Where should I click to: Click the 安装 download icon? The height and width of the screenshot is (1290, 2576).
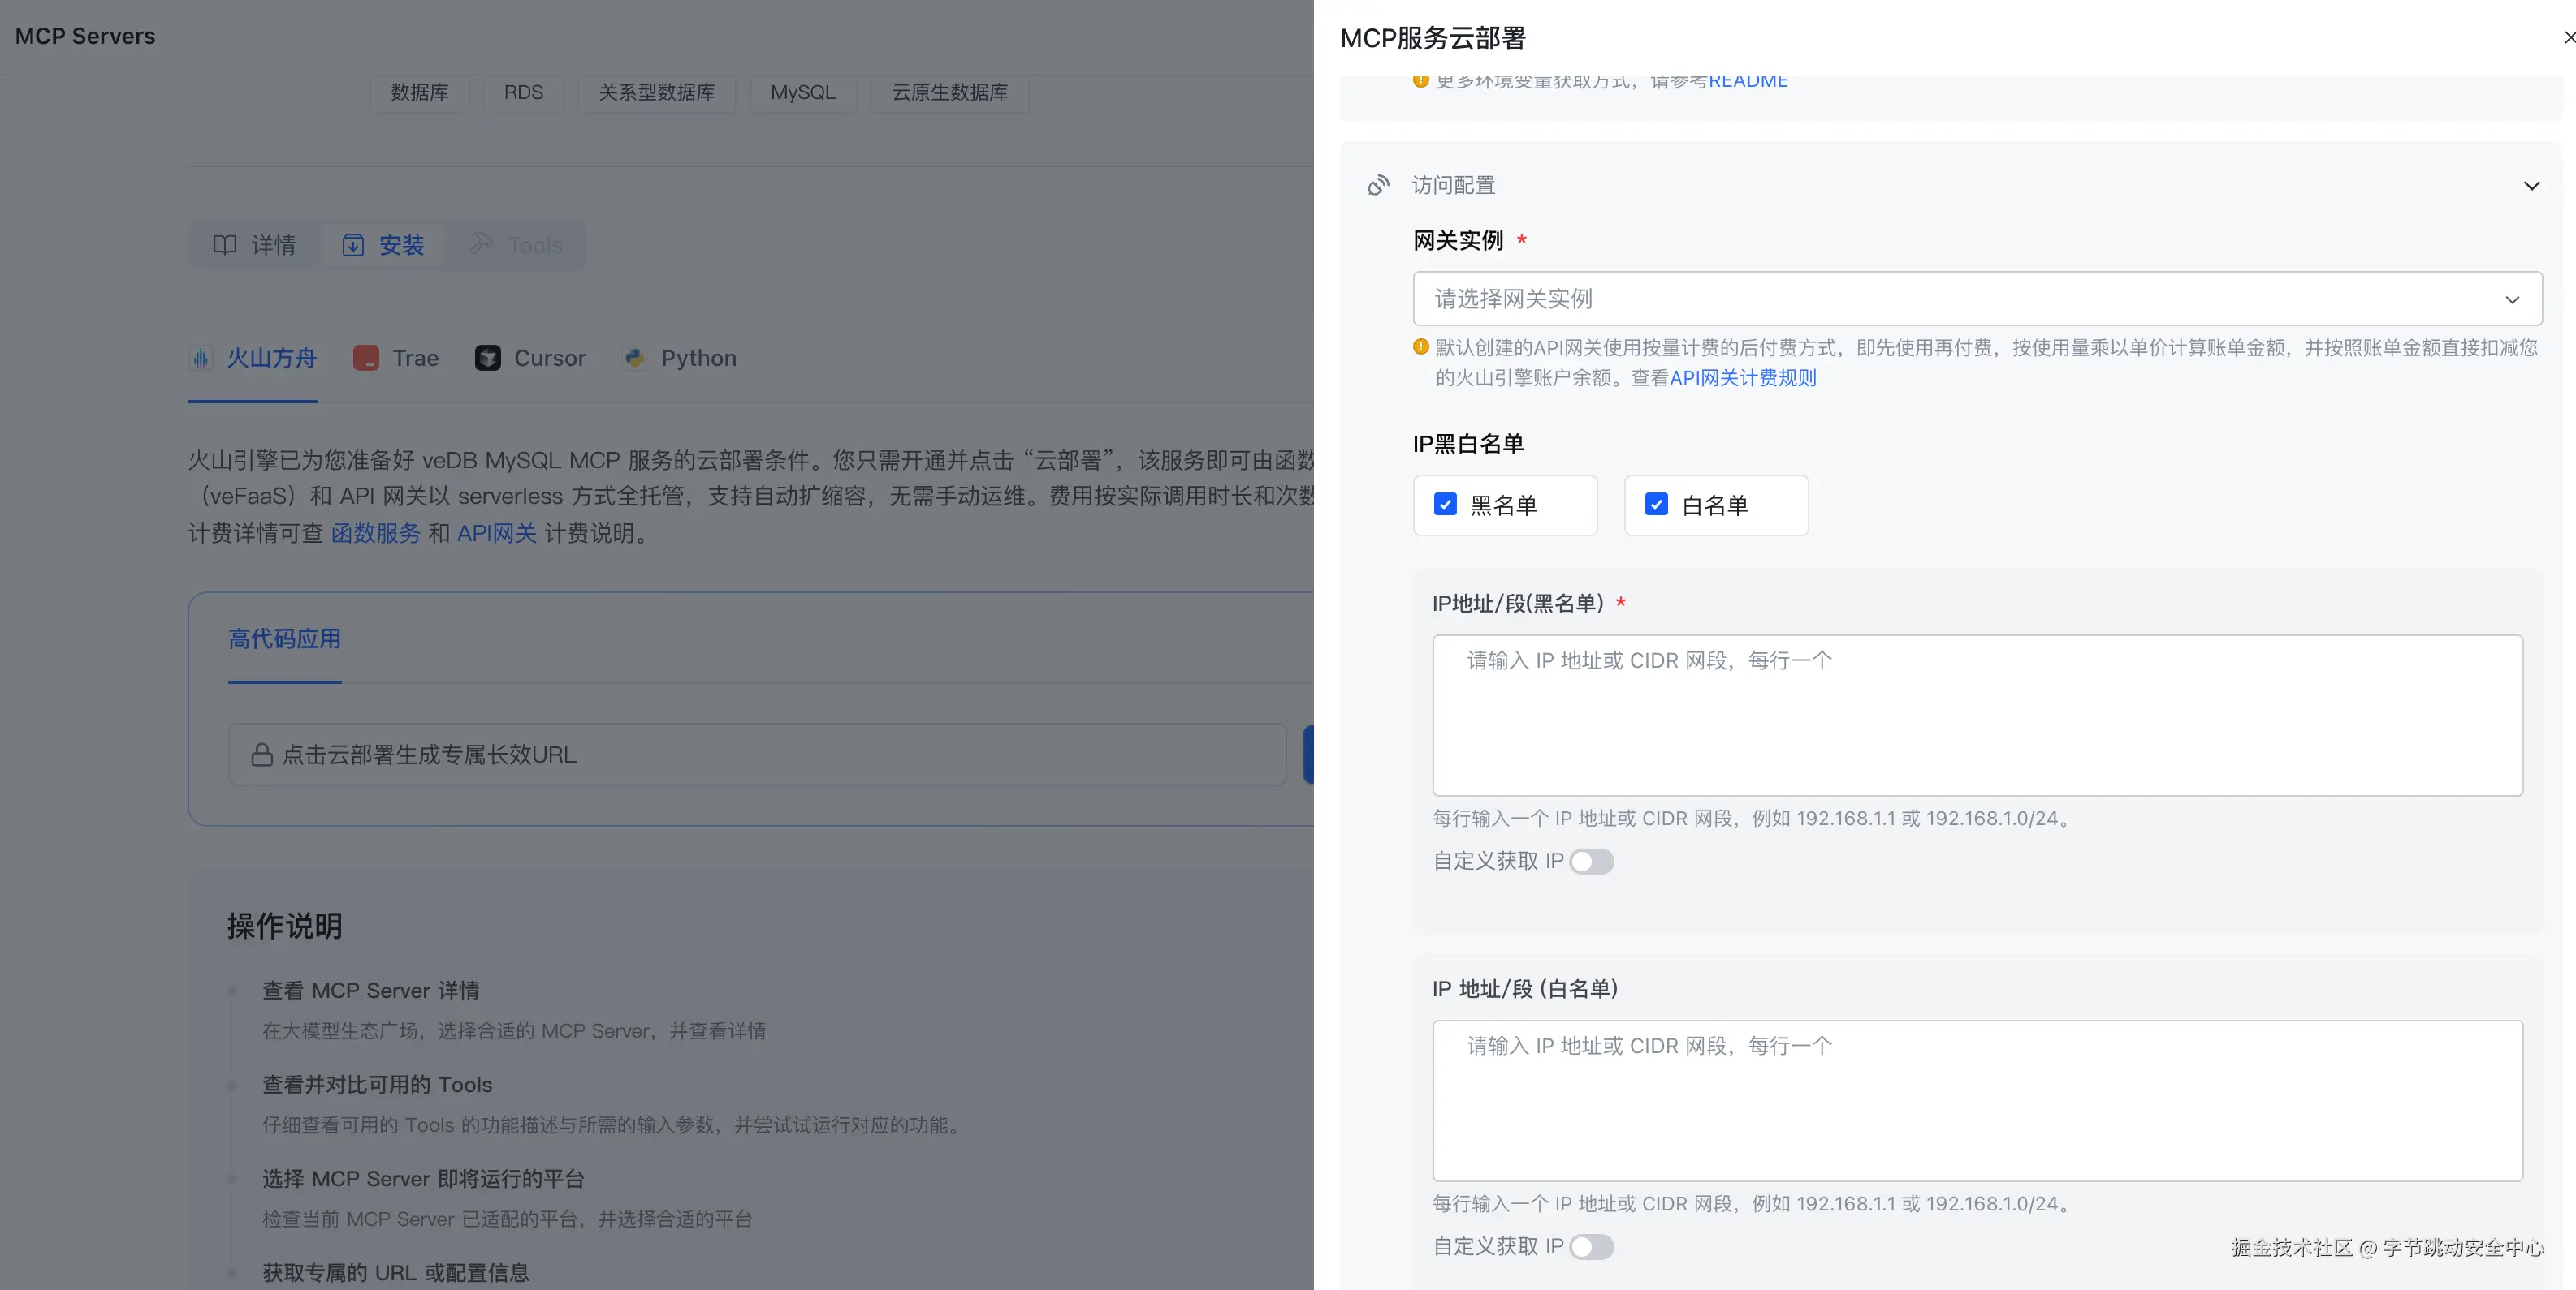click(x=353, y=245)
